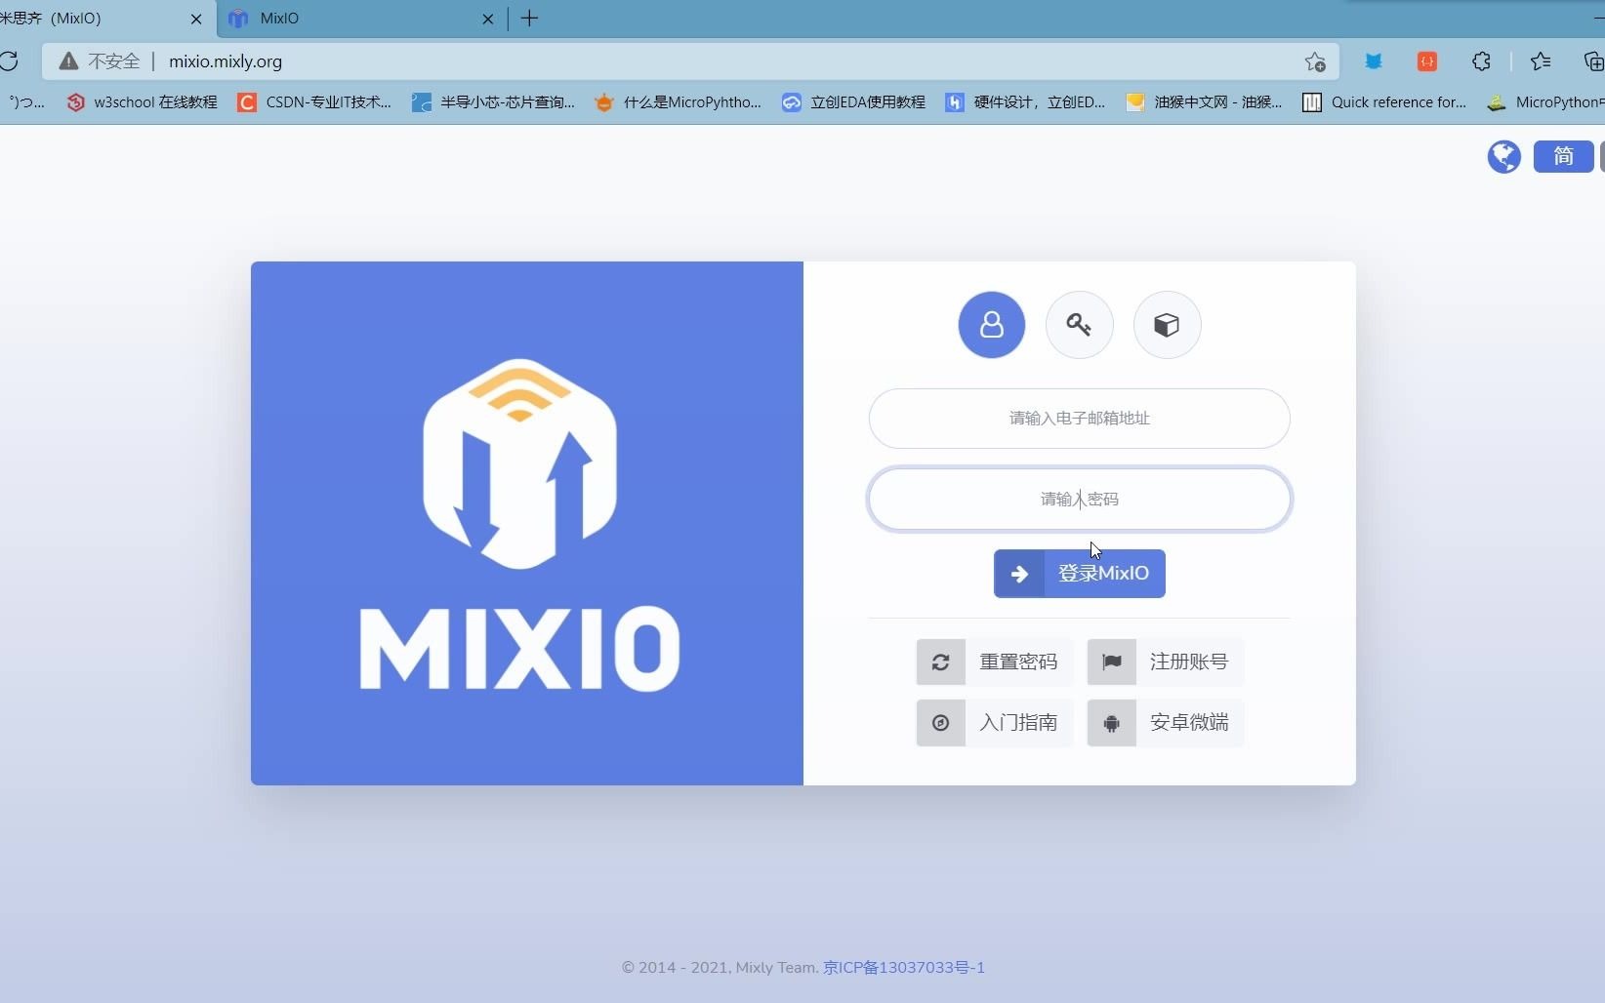Click the 登录MixIO login button
This screenshot has height=1003, width=1605.
coord(1079,574)
